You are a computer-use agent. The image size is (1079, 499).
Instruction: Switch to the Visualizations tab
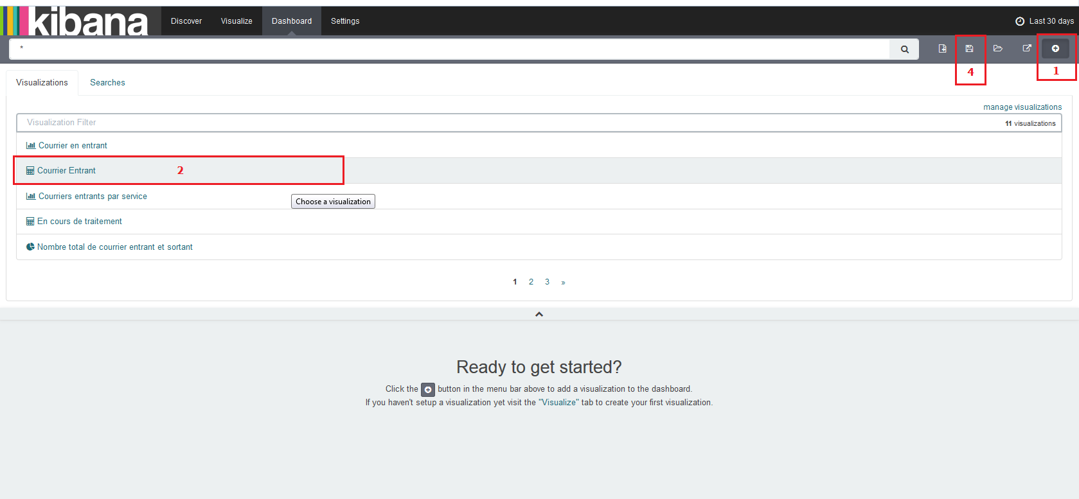tap(42, 83)
